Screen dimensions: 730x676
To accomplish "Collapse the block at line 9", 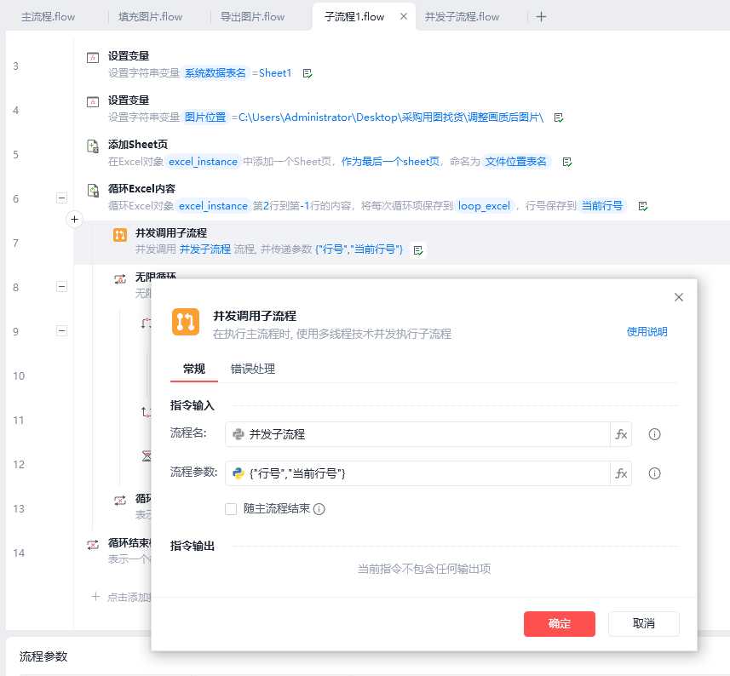I will [x=61, y=331].
